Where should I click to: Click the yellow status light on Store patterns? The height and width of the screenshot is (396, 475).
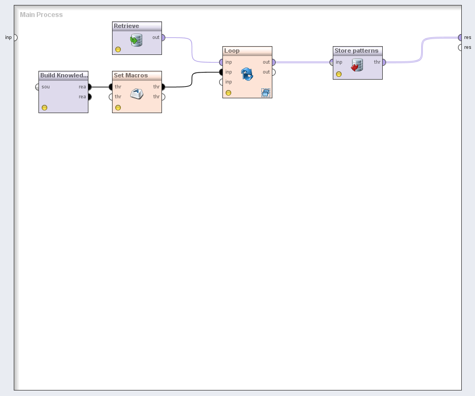pyautogui.click(x=339, y=74)
